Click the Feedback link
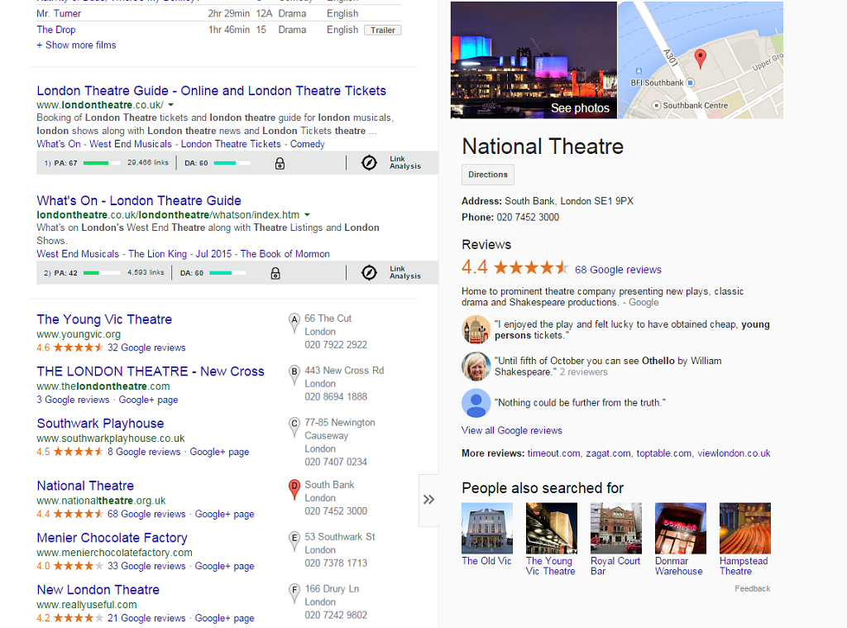The height and width of the screenshot is (628, 847). click(x=752, y=588)
